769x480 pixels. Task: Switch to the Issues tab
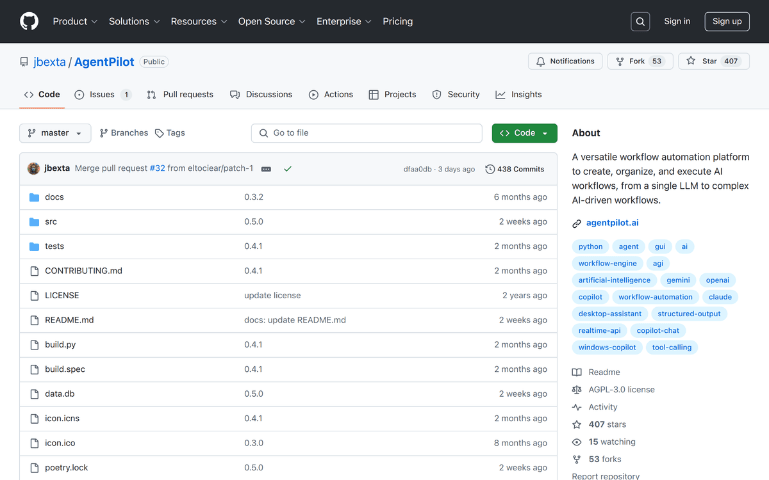coord(102,95)
